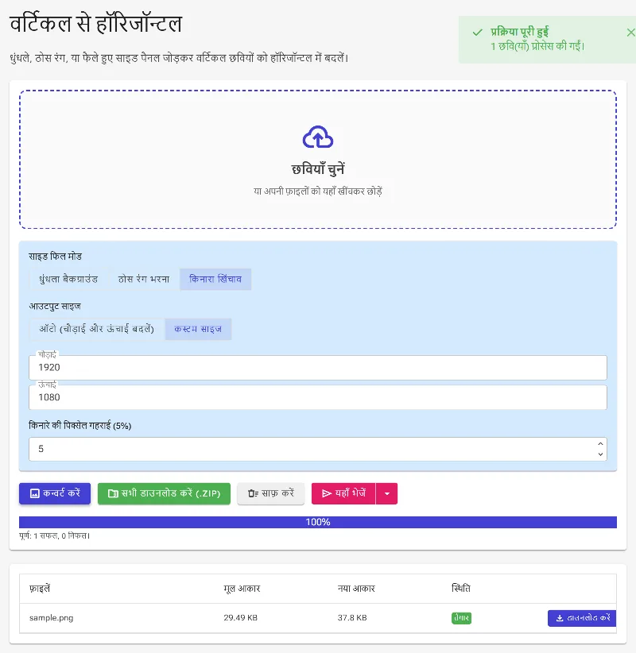636x653 pixels.
Task: Click the चौड़ाई field showing 1920
Action: pyautogui.click(x=317, y=367)
